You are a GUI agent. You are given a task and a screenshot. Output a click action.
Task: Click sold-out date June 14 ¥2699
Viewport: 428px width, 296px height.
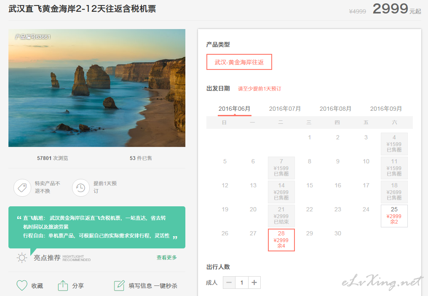click(x=281, y=192)
